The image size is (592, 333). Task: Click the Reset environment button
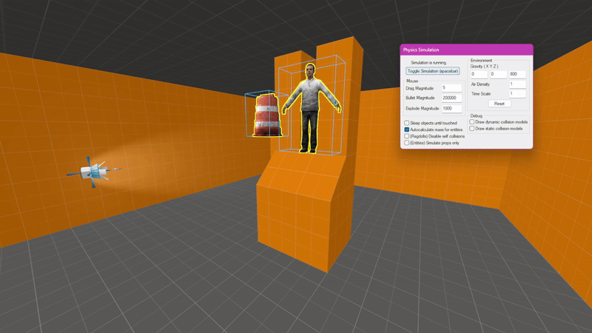click(499, 104)
